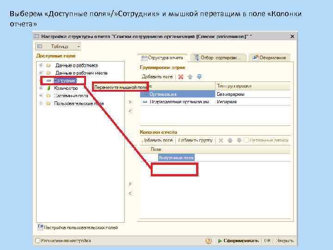Viewport: 333px width, 250px height.
Task: Click the Закрыть button
Action: click(284, 241)
